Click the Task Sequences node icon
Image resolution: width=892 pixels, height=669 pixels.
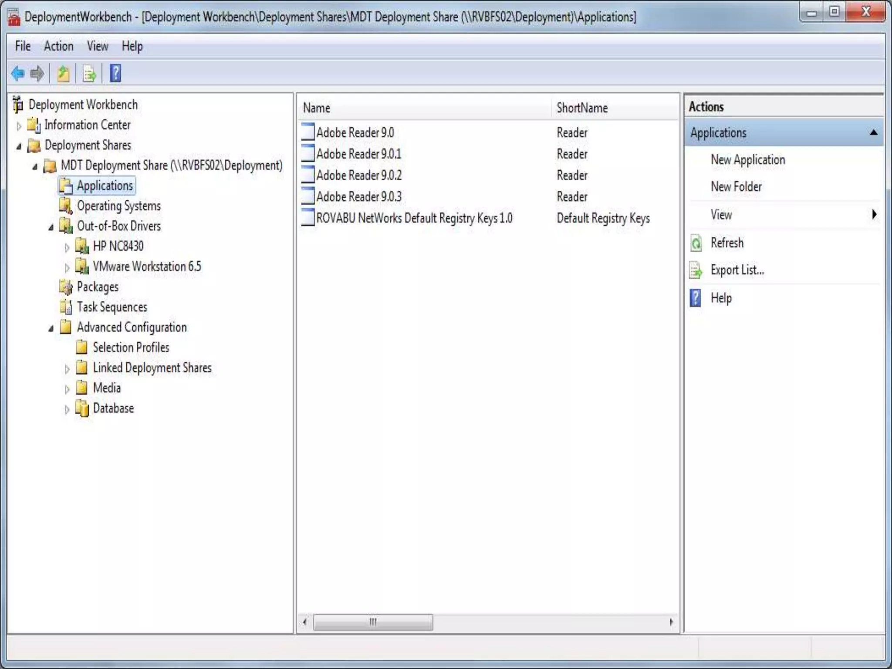66,307
